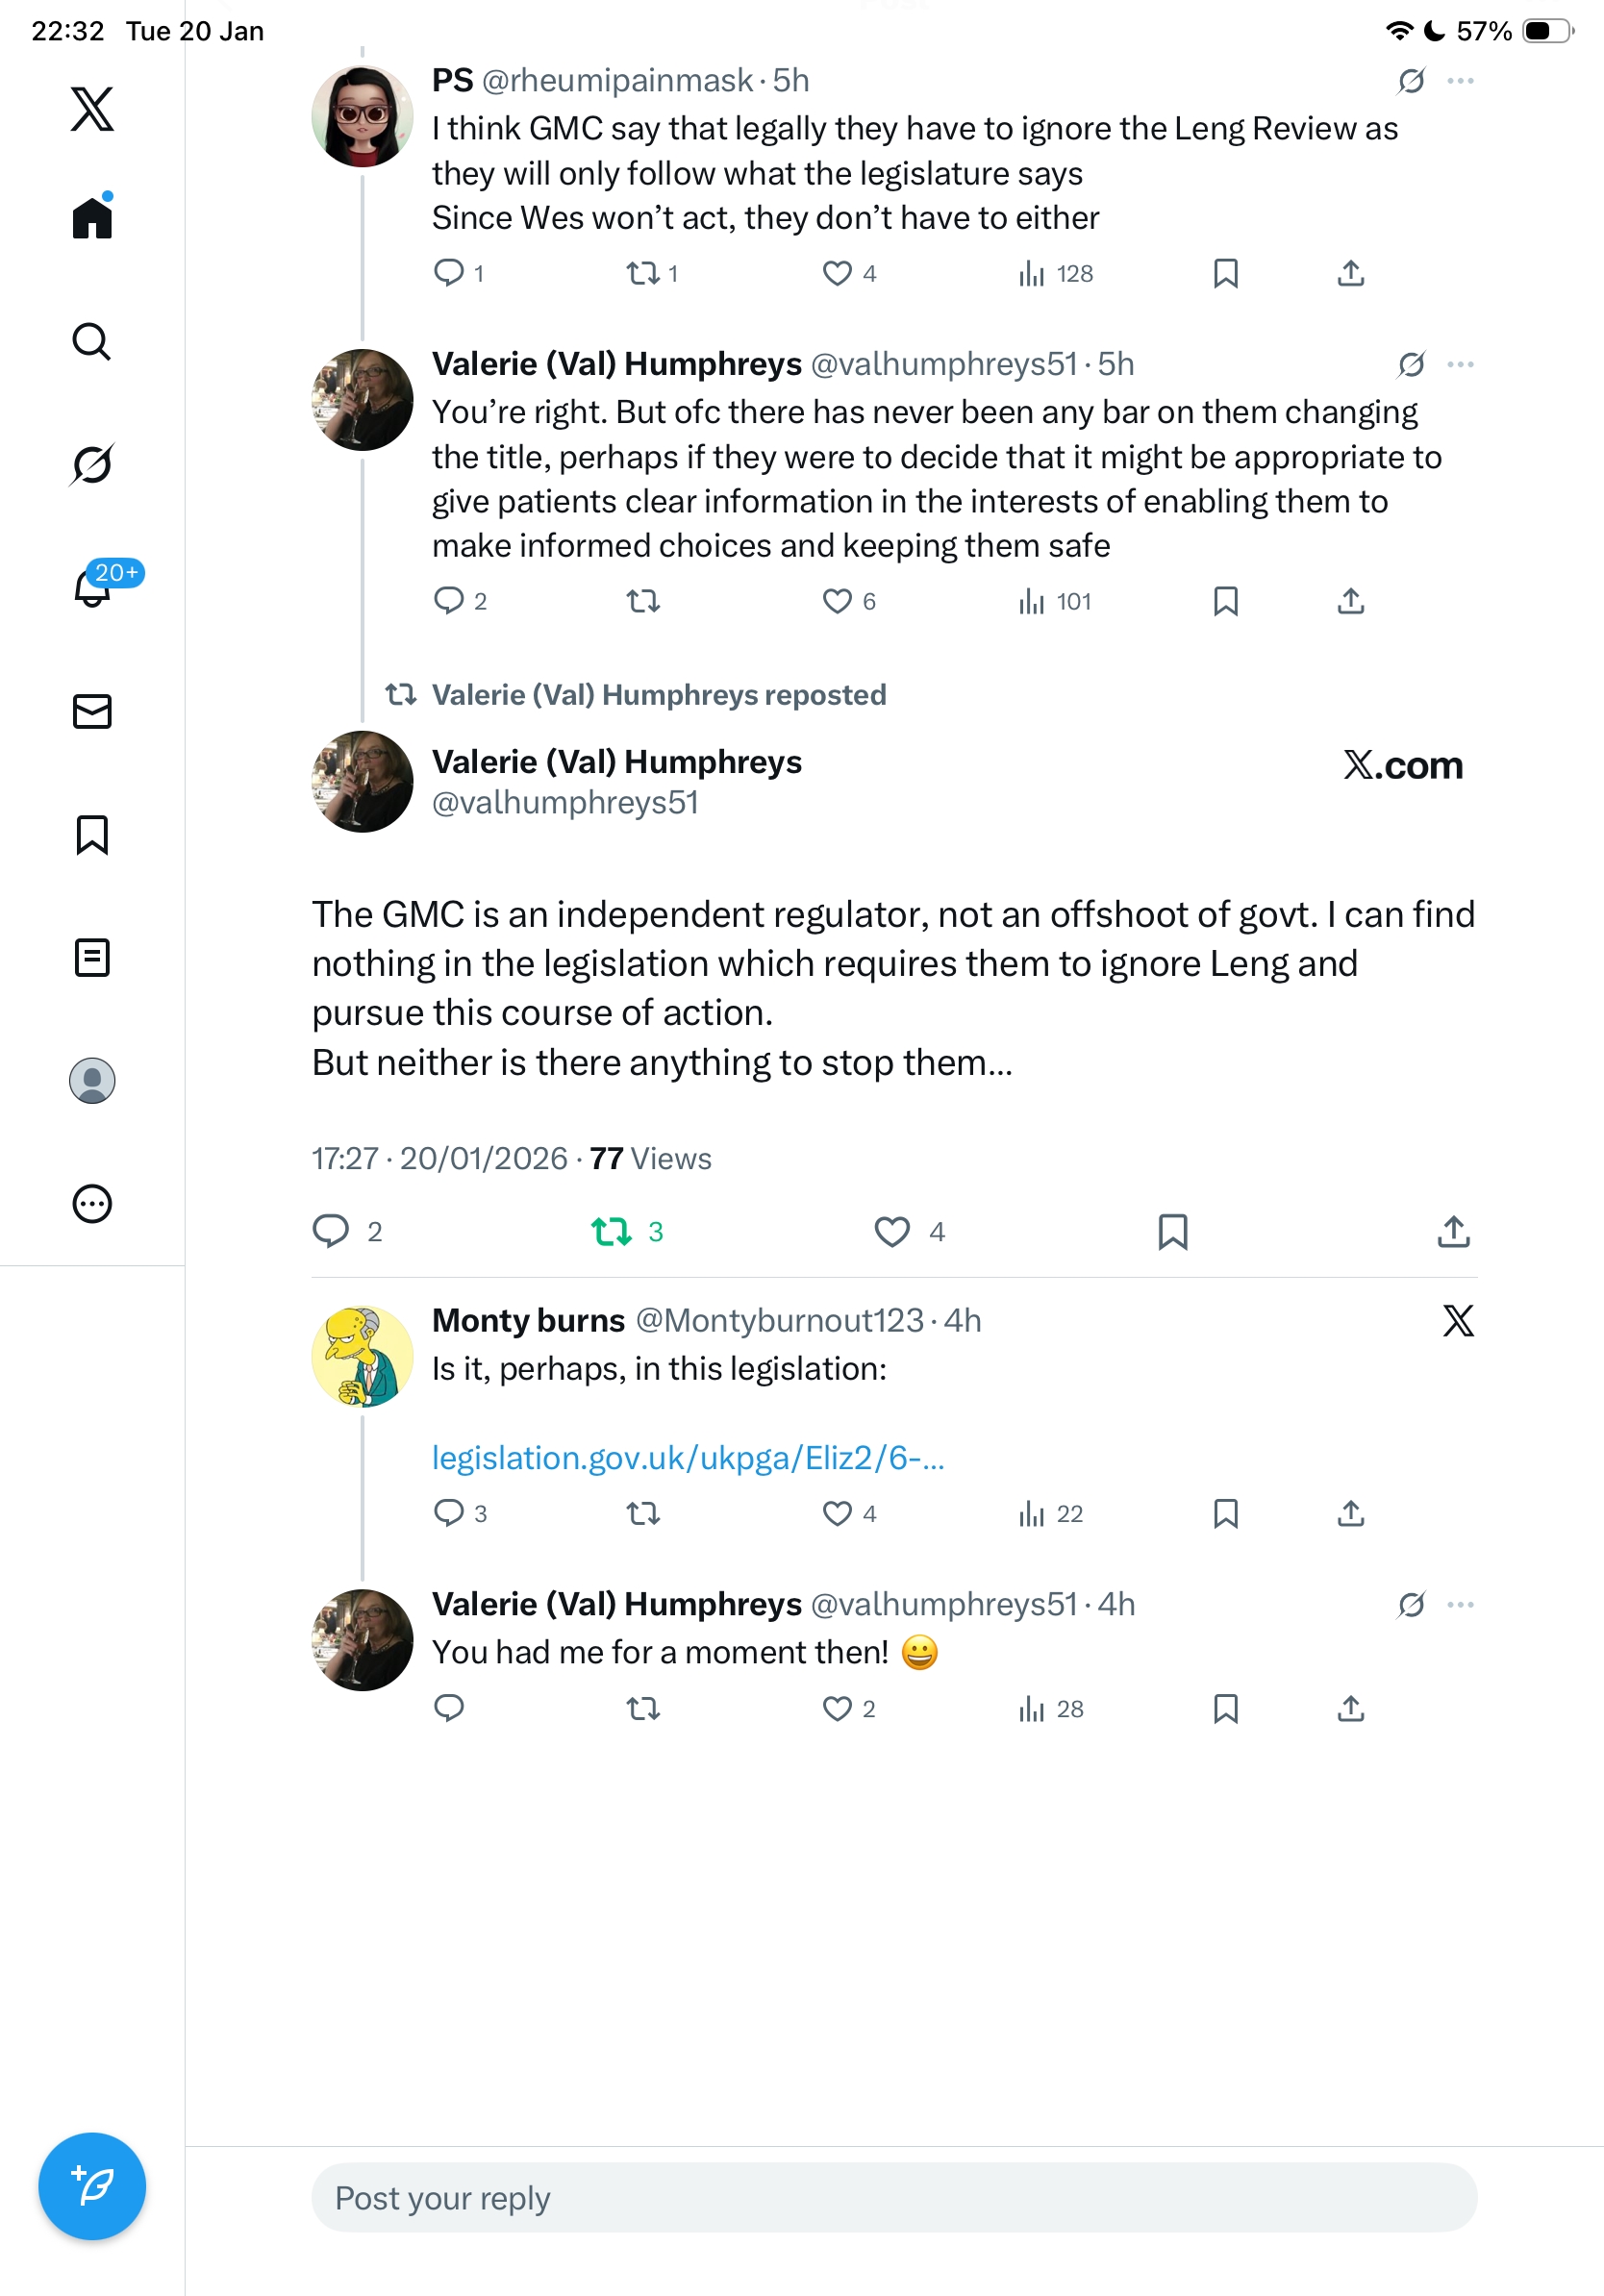This screenshot has height=2296, width=1604.
Task: Open the Profile icon in sidebar
Action: [92, 1081]
